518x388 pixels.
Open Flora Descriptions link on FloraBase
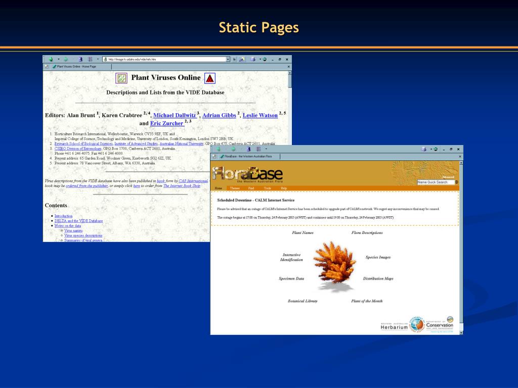367,232
